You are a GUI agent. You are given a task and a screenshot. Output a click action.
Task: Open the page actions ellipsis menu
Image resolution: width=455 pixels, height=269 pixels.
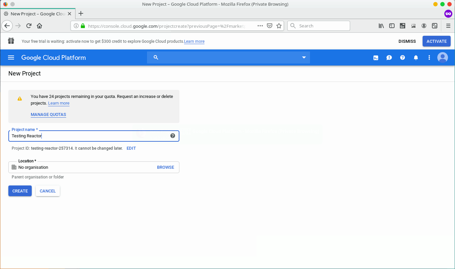pyautogui.click(x=260, y=26)
